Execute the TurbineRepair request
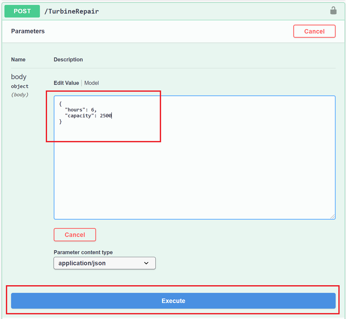The width and height of the screenshot is (346, 319). point(173,301)
